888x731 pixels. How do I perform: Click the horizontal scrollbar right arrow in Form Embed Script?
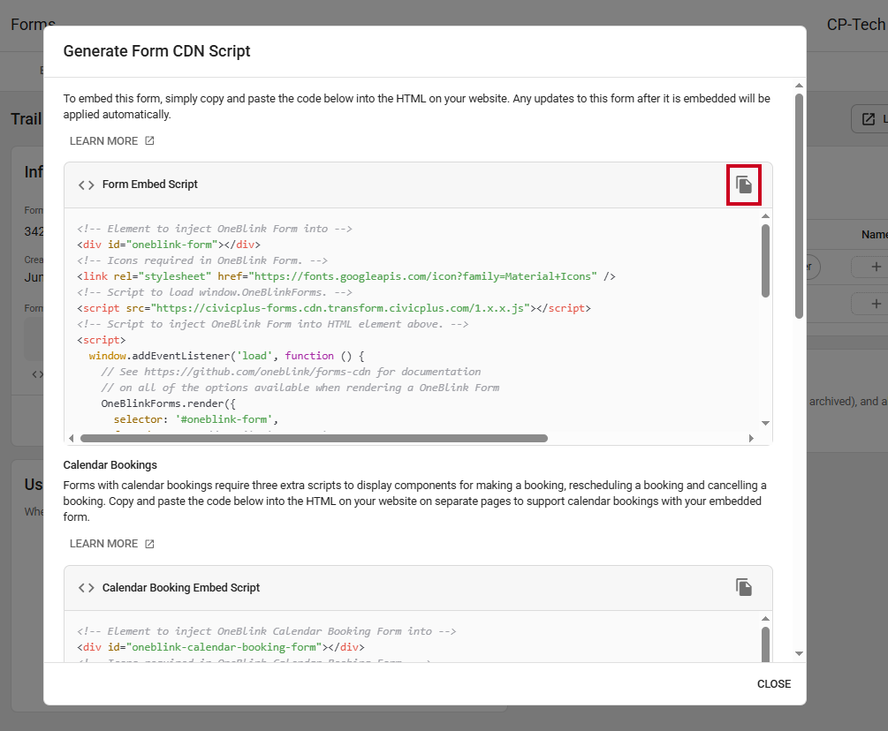pos(751,439)
